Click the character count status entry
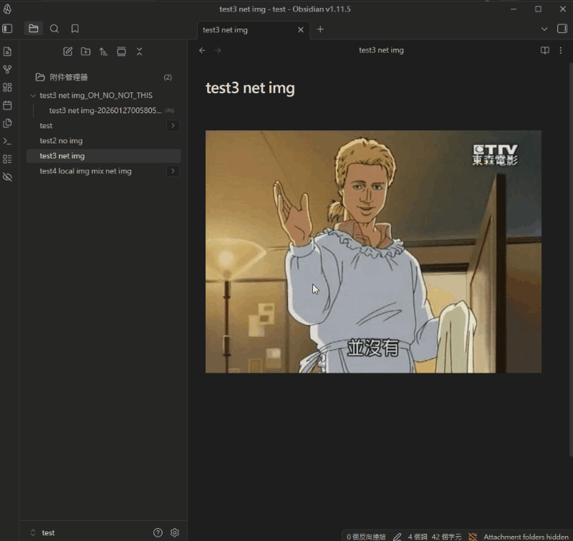 click(446, 537)
